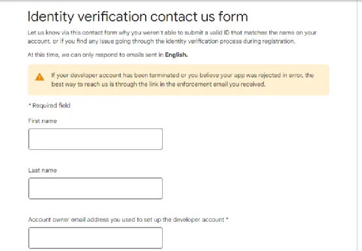This screenshot has height=251, width=362.
Task: Click the account owner email address field
Action: [95, 238]
